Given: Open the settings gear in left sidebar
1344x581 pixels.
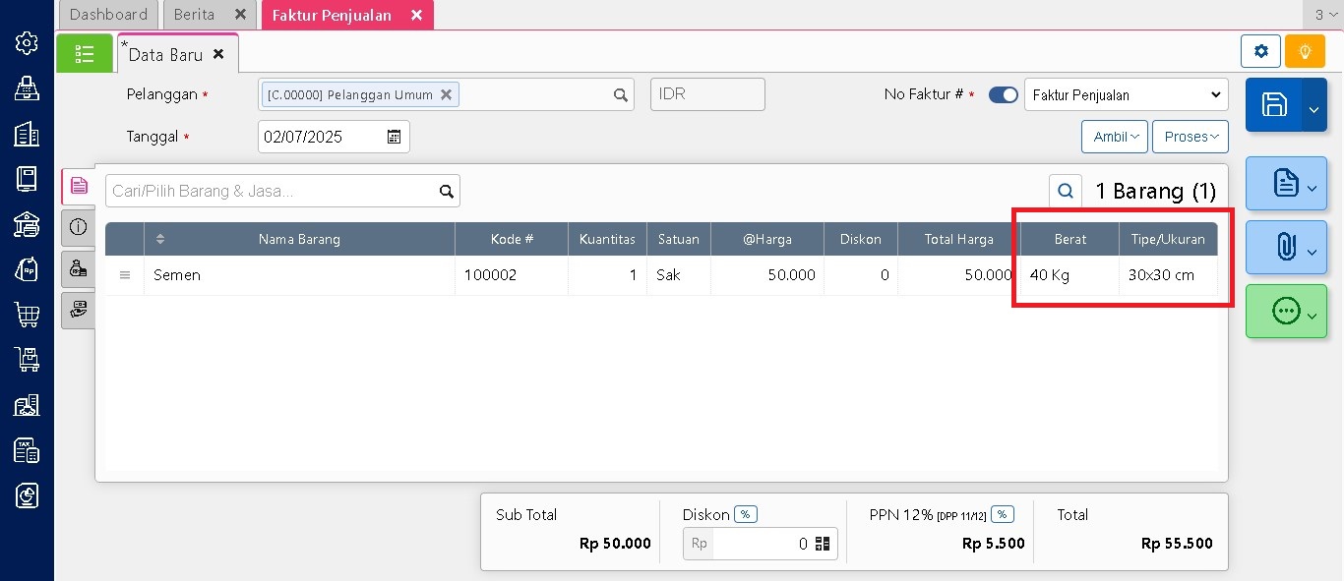Looking at the screenshot, I should [27, 43].
